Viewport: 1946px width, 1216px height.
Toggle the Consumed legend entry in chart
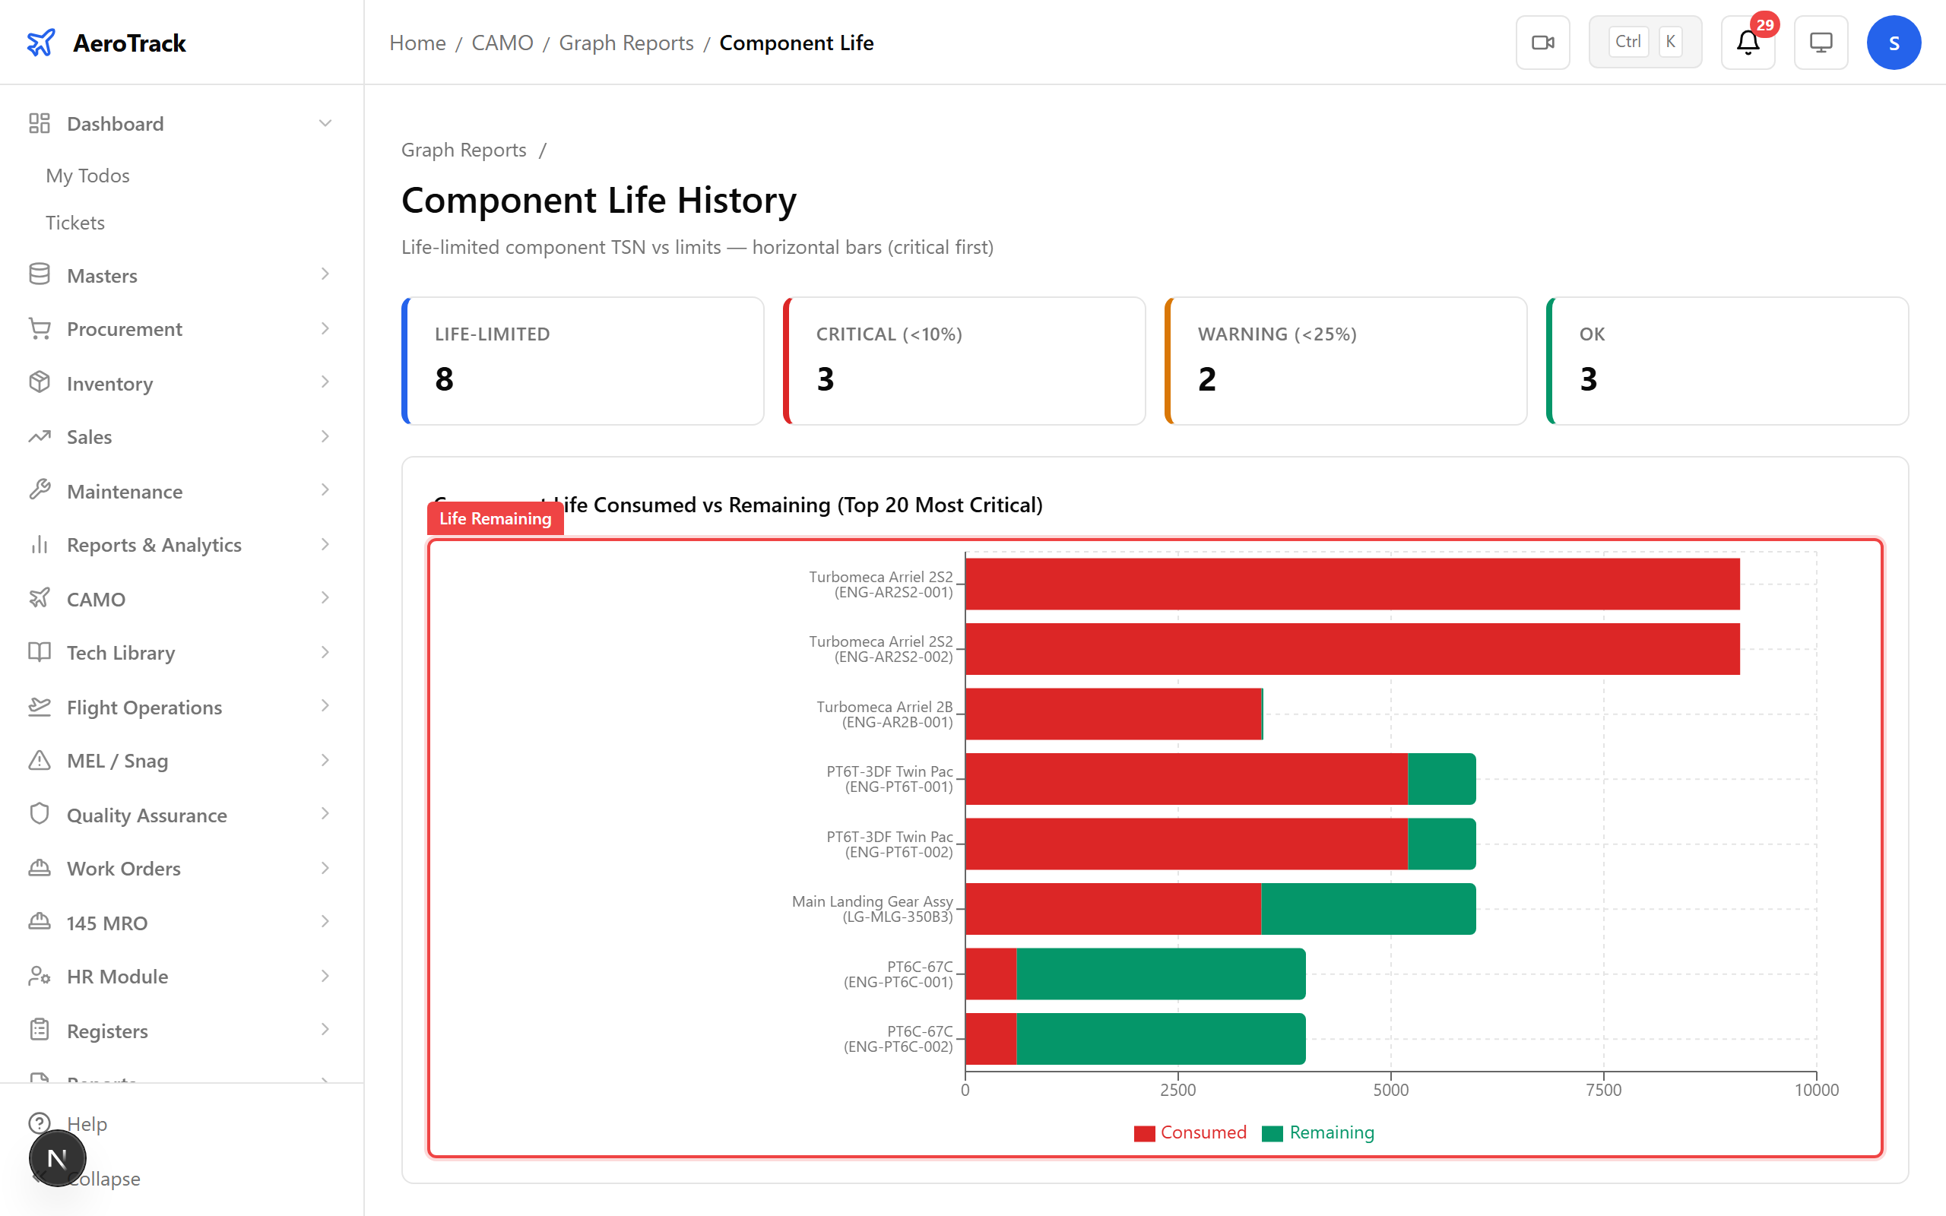[x=1190, y=1132]
